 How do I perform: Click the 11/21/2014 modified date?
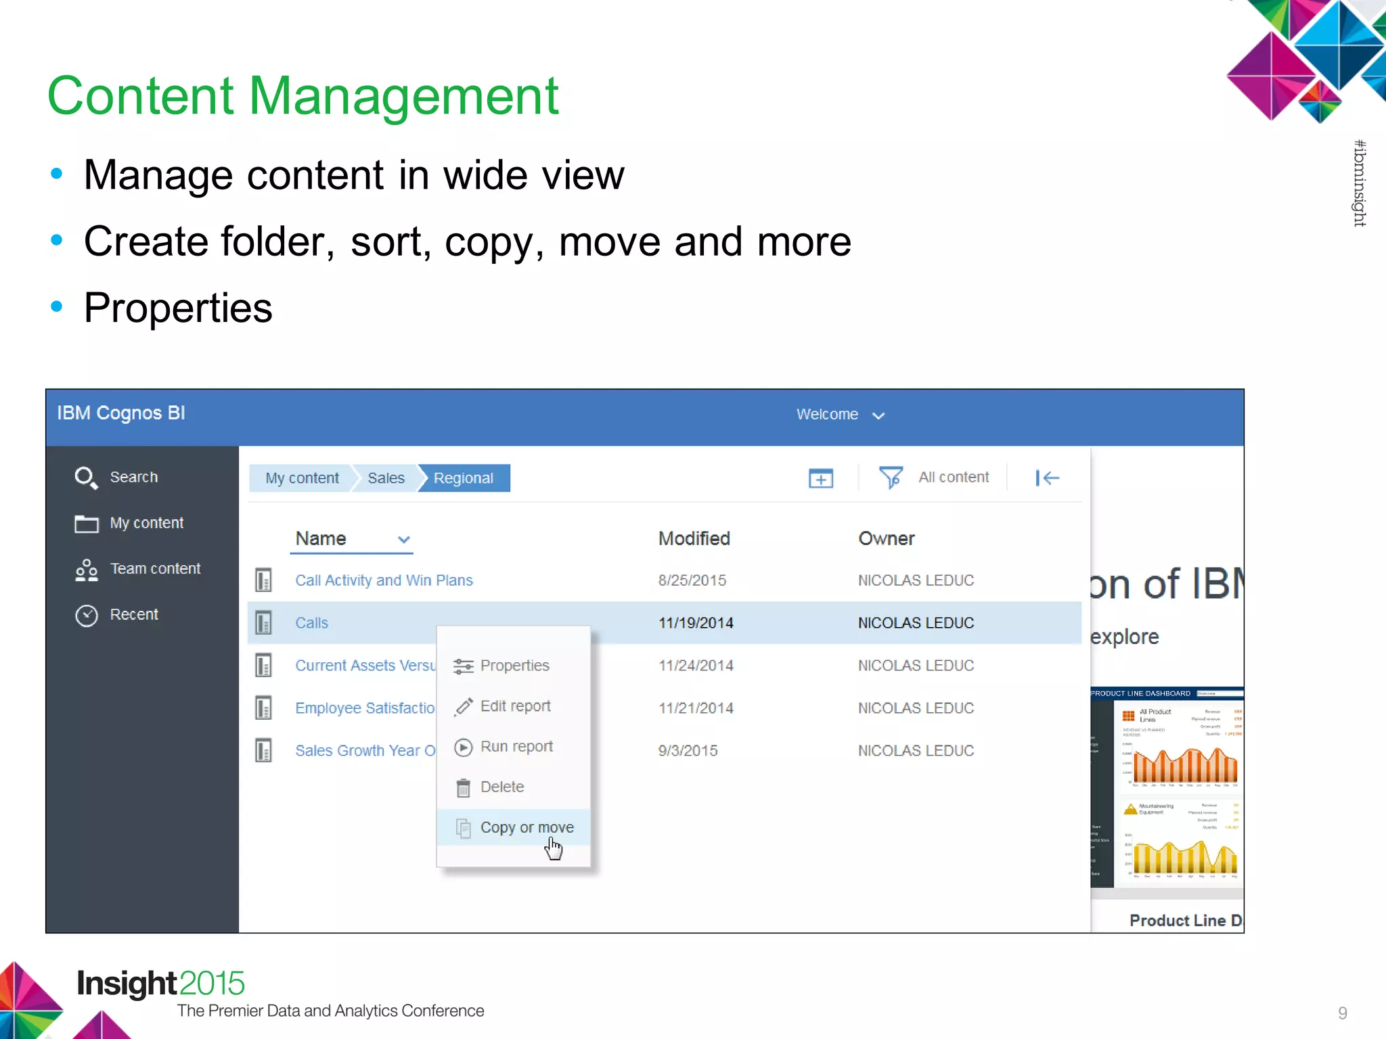click(x=696, y=708)
